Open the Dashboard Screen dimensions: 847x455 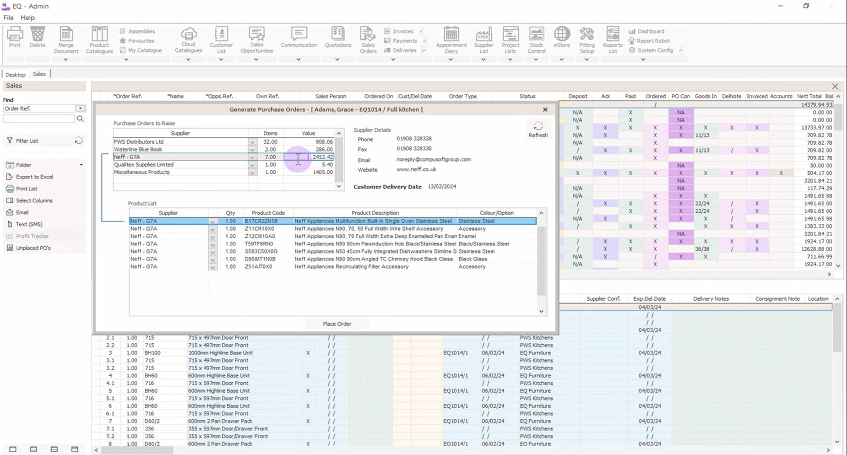click(646, 31)
